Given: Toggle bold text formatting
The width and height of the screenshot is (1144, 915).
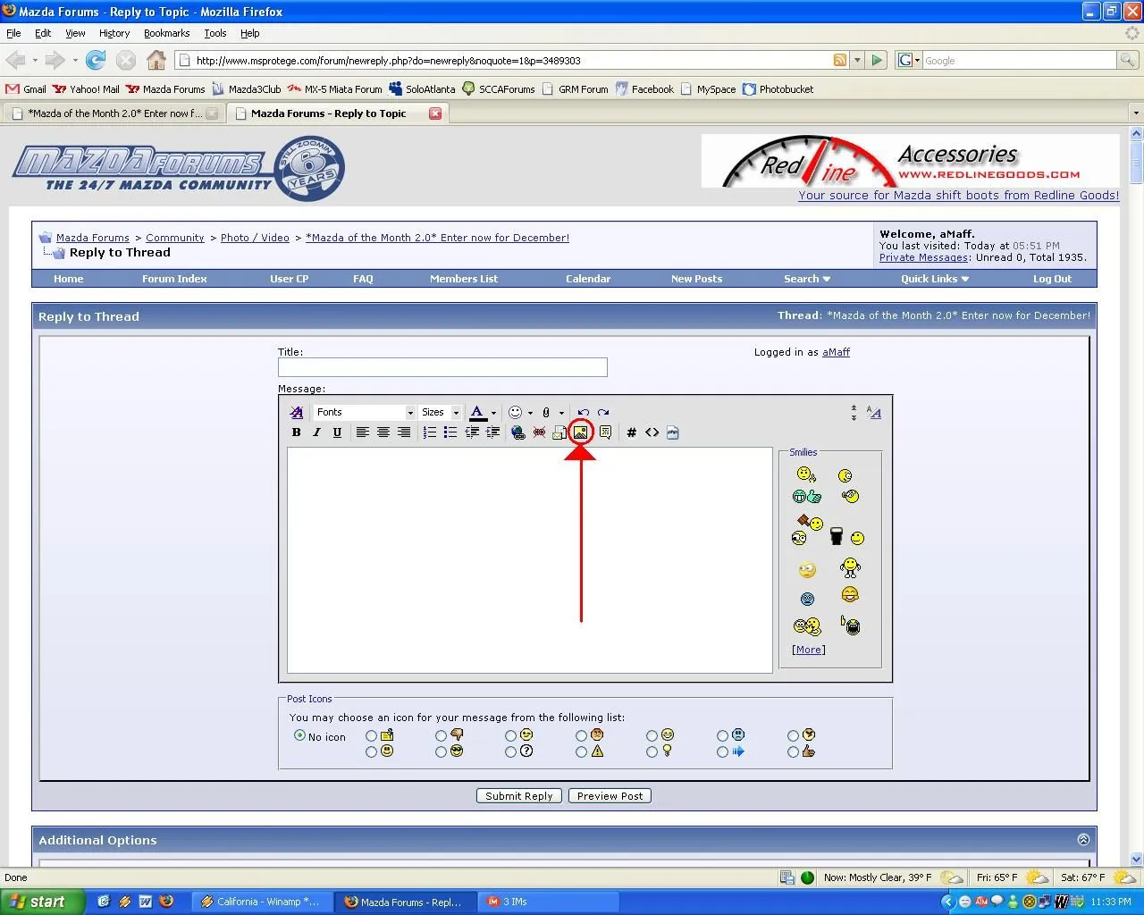Looking at the screenshot, I should [x=296, y=432].
